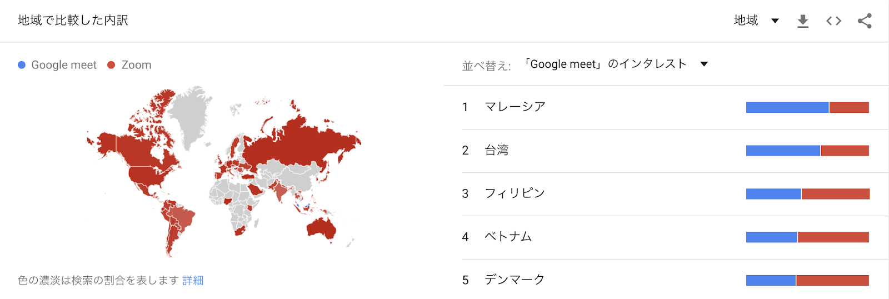Viewport: 889px width, 299px height.
Task: Click the Zoom legend label
Action: 136,65
